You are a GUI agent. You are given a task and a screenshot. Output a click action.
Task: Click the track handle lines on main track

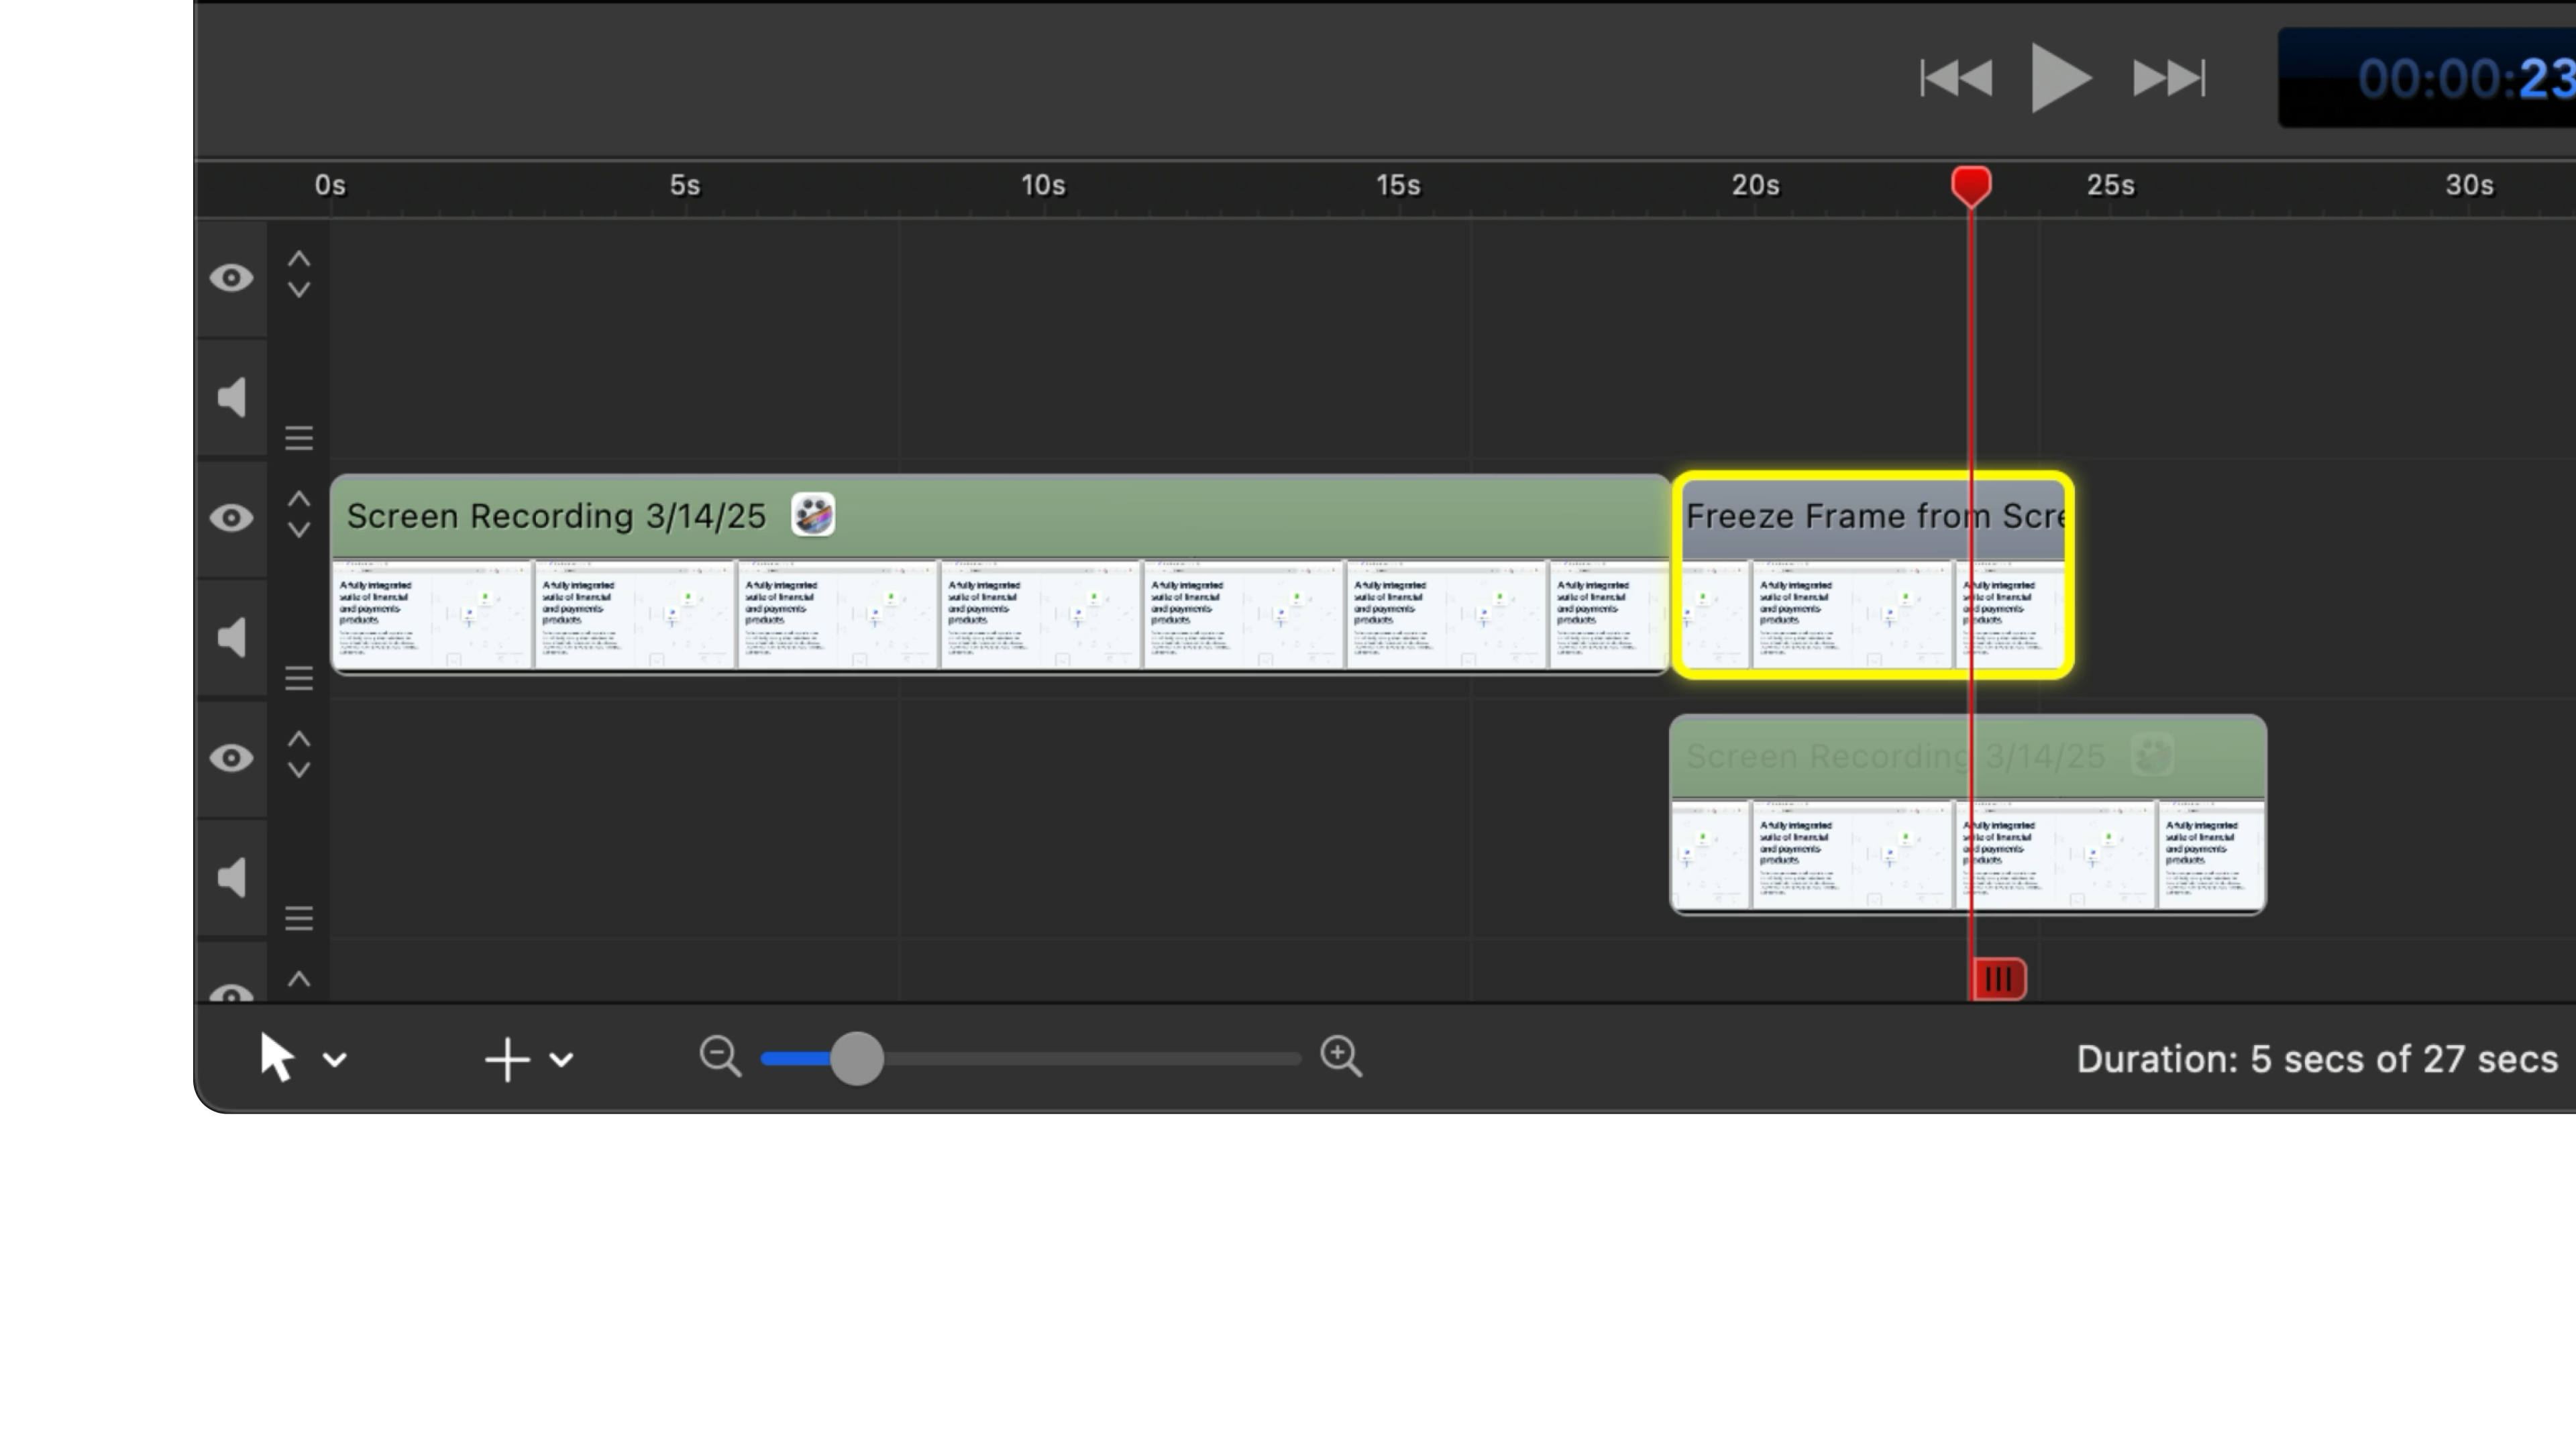point(298,679)
